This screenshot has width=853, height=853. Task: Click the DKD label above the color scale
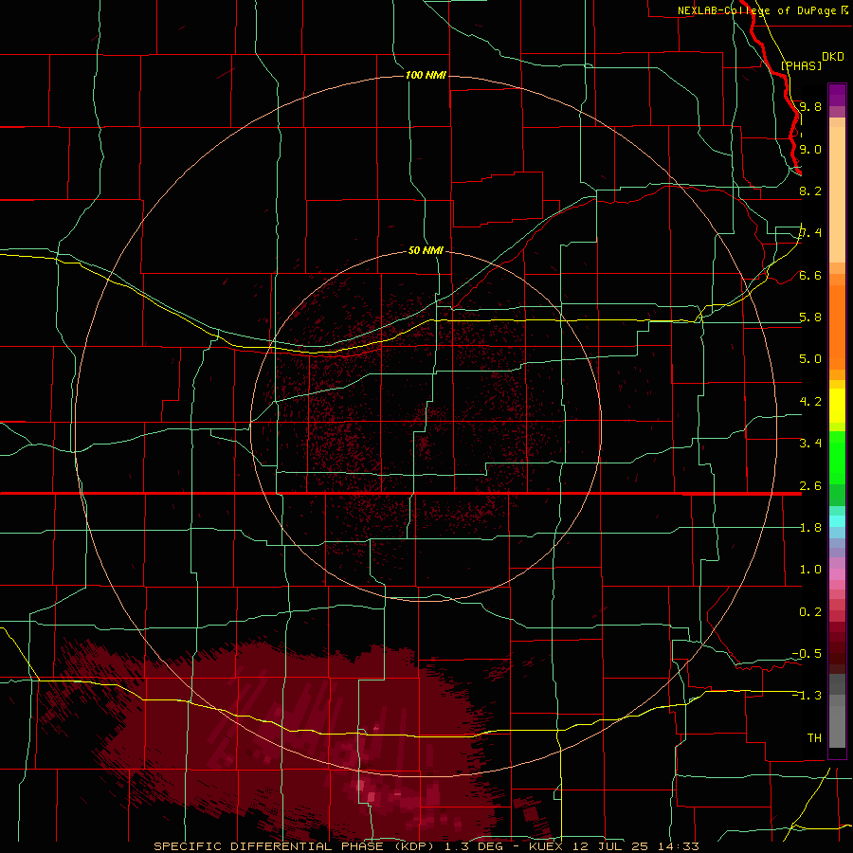coord(833,57)
